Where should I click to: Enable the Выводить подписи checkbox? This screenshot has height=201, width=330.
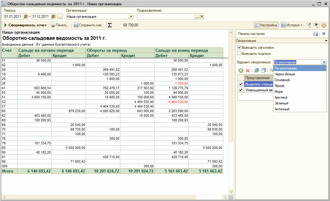coord(239,53)
